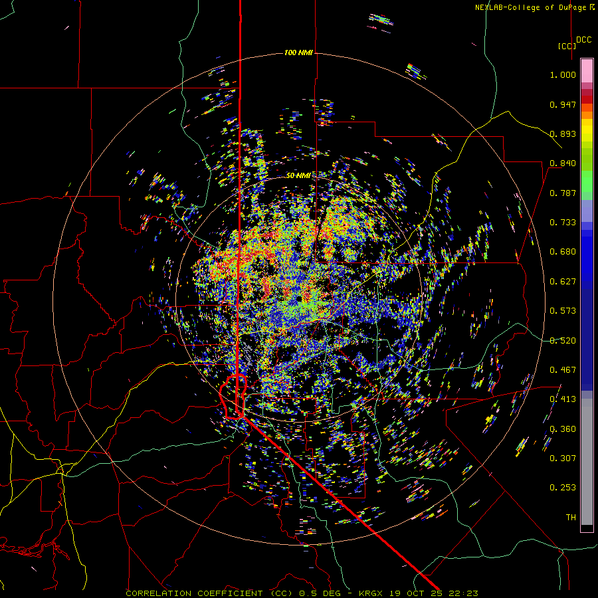Click the DCC product label

coord(584,40)
